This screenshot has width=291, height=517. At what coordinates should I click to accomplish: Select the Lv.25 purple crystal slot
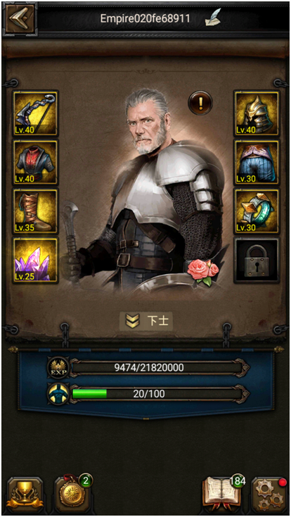36,260
